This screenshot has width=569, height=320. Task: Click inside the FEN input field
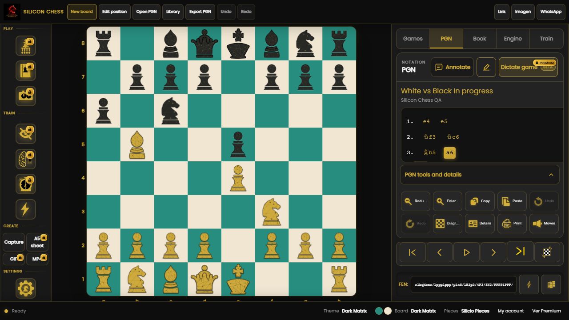click(464, 284)
